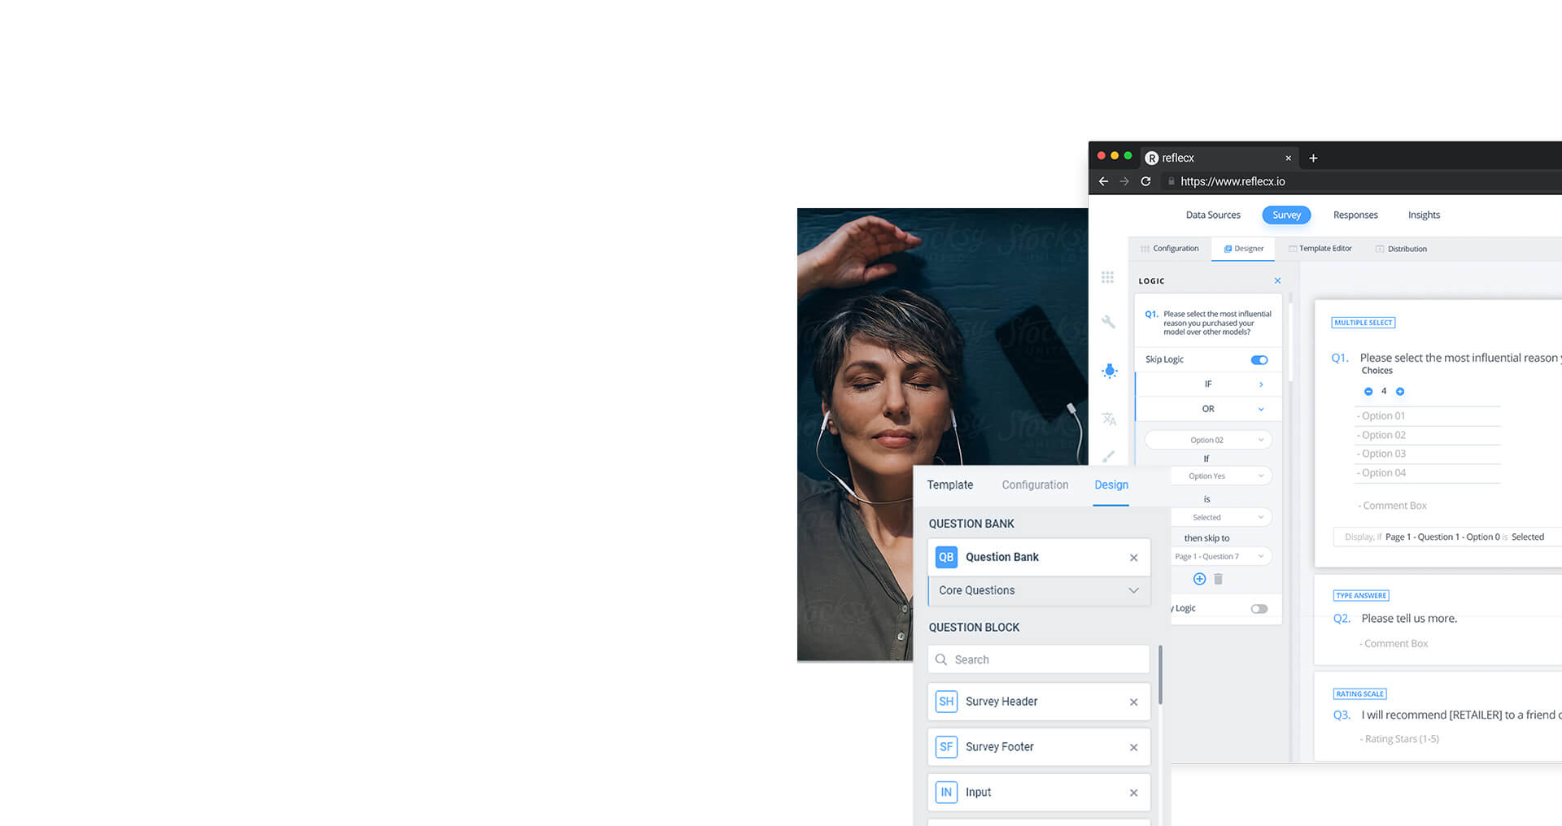Open the Template Editor sub-tab
This screenshot has width=1562, height=826.
pos(1320,249)
